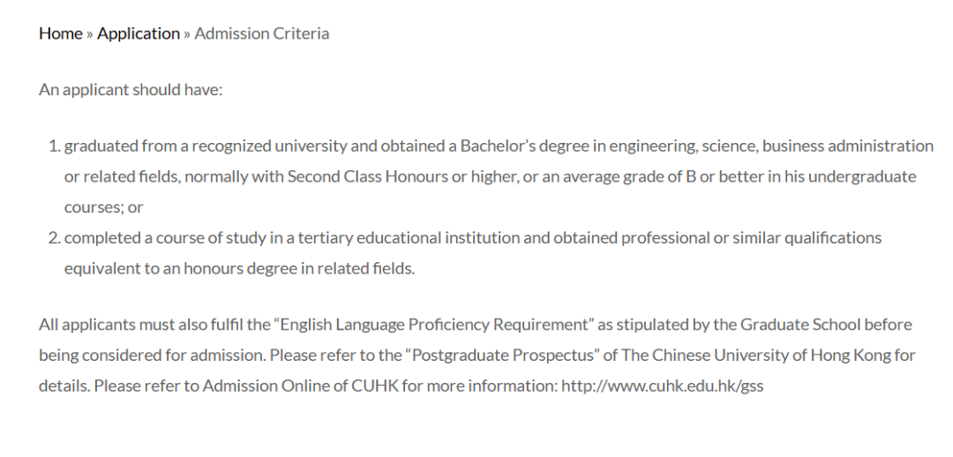
Task: Click the second » separator after Application
Action: point(187,34)
